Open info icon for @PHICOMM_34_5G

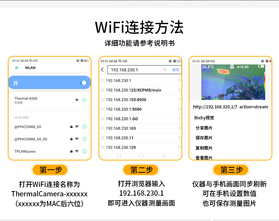point(84,139)
